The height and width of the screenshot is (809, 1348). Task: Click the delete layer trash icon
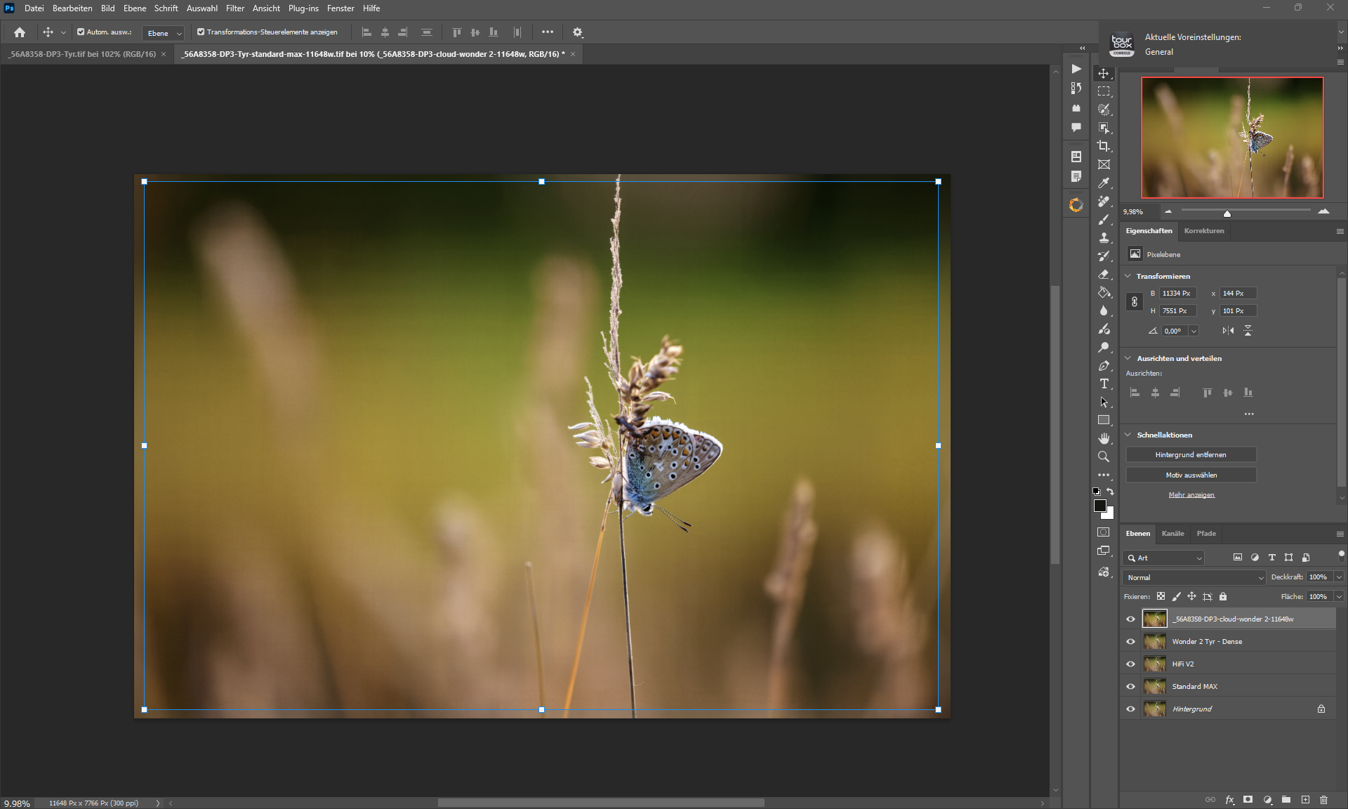[x=1323, y=800]
